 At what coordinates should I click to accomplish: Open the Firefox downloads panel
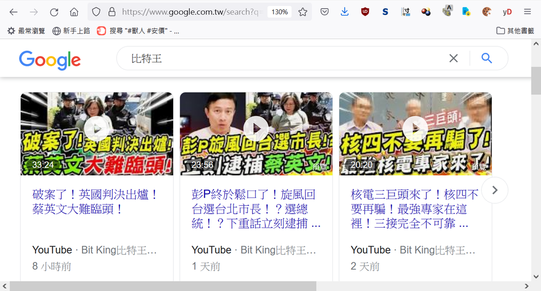tap(344, 12)
